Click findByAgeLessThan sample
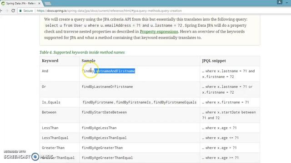Screen dimensions: 291x163 [x=99, y=128]
